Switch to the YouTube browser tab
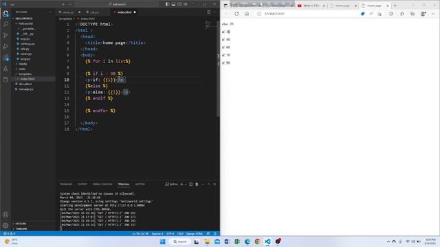The height and width of the screenshot is (247, 440). 311,5
